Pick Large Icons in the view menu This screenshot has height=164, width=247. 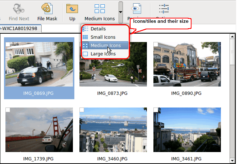[103, 54]
